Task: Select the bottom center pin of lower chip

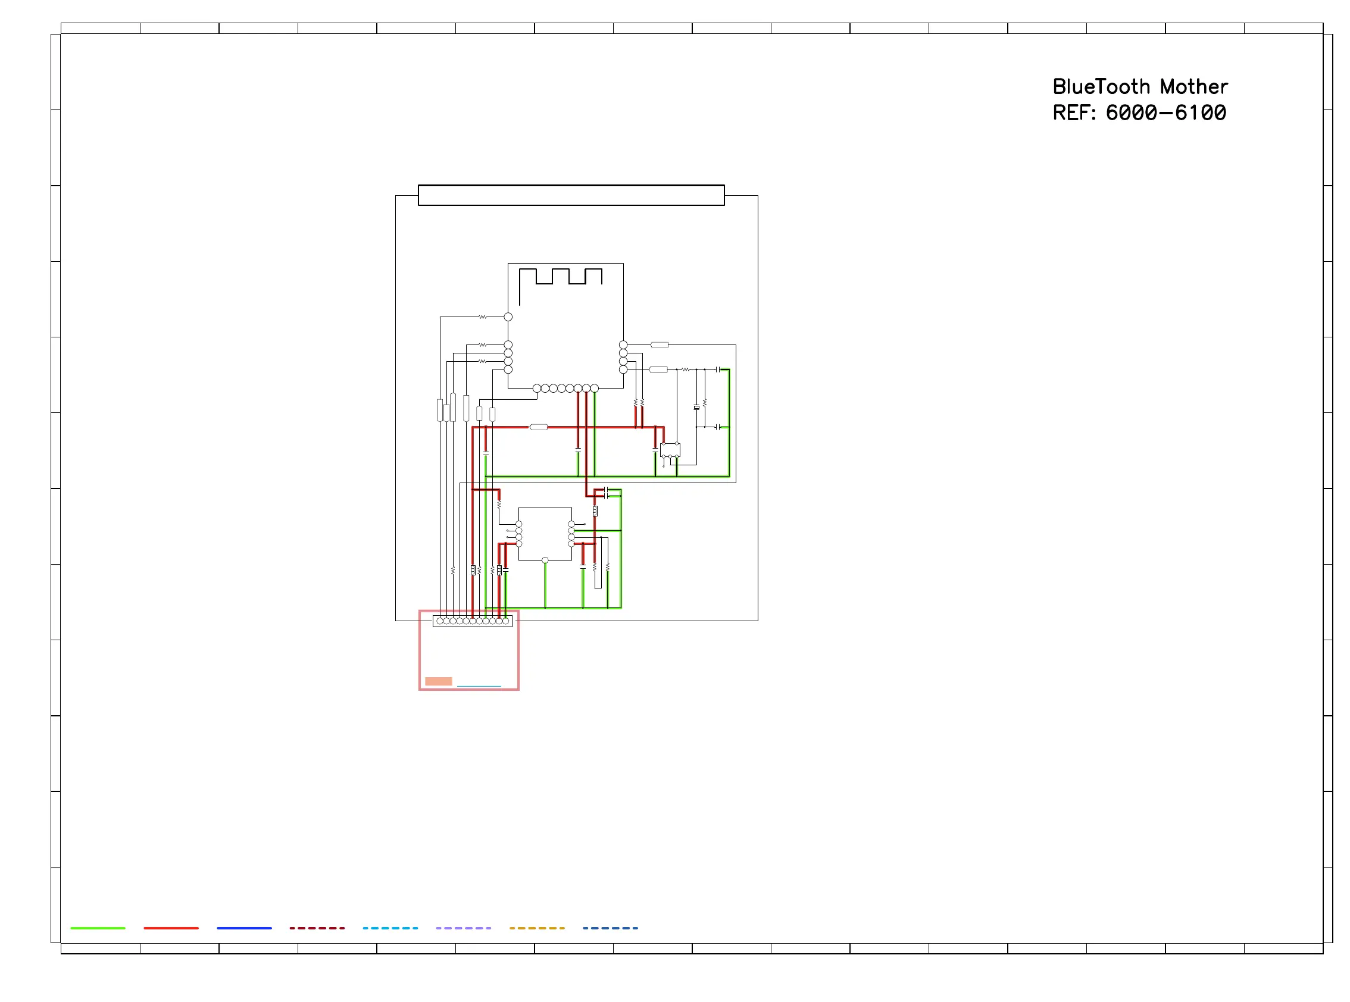Action: [x=545, y=561]
